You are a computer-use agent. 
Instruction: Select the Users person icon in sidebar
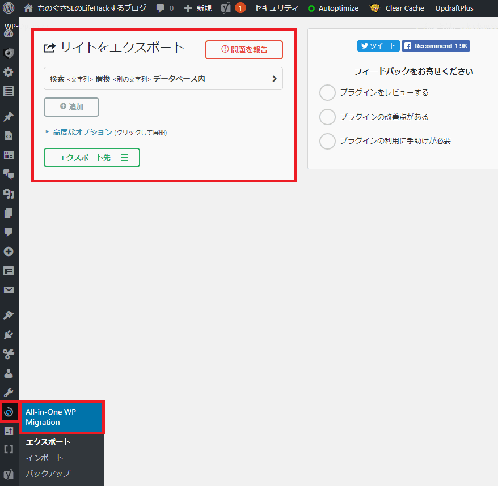tap(8, 373)
